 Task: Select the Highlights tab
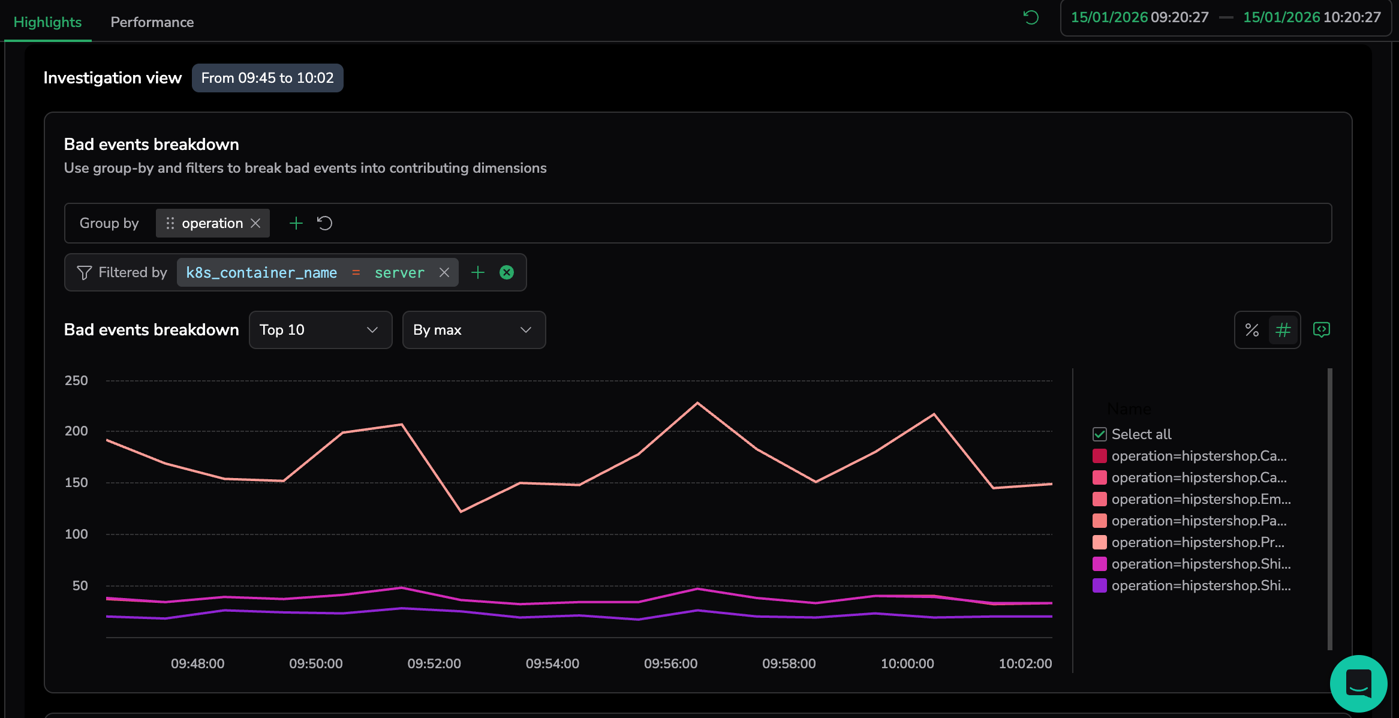47,22
